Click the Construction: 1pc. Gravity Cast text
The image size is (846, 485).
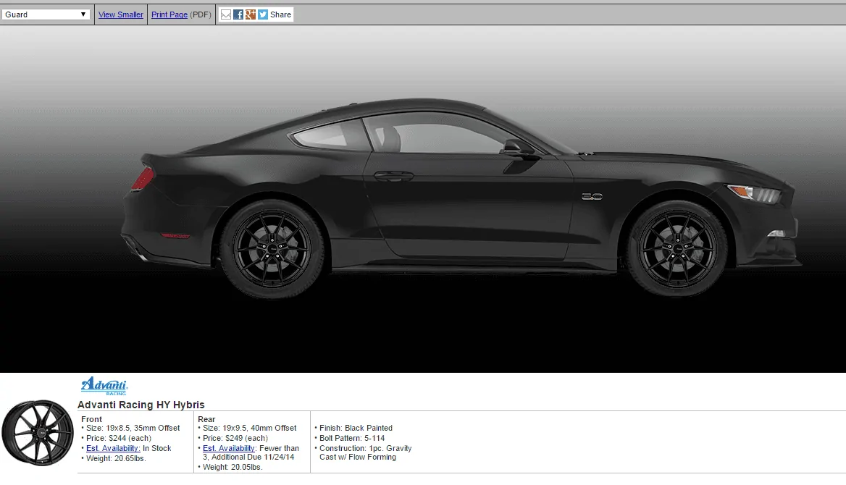(365, 452)
